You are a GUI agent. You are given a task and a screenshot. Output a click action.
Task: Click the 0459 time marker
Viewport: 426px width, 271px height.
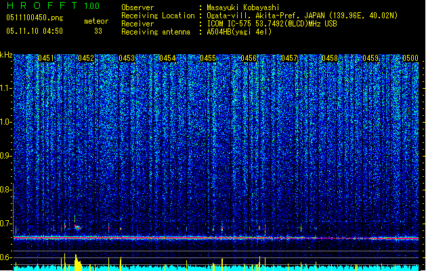(370, 58)
